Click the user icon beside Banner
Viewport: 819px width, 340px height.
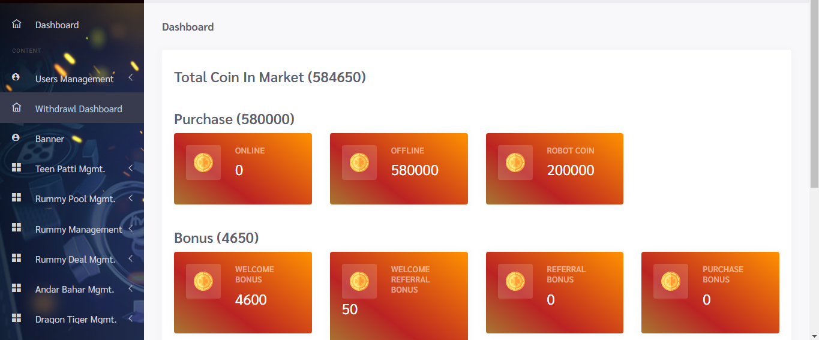(x=16, y=138)
